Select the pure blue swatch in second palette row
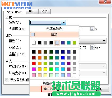The width and height of the screenshot is (112, 98). [63, 58]
